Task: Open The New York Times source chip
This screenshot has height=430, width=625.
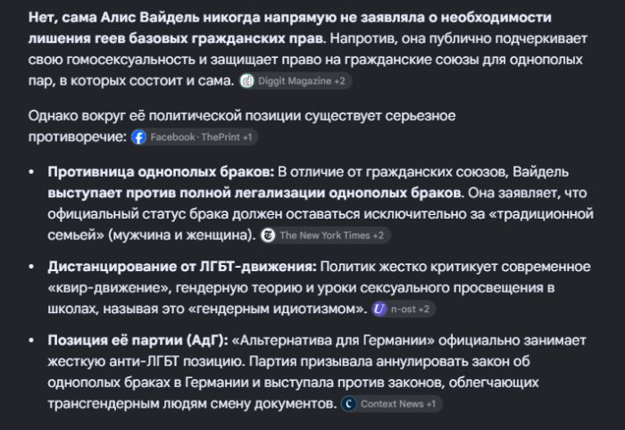Action: (x=325, y=236)
